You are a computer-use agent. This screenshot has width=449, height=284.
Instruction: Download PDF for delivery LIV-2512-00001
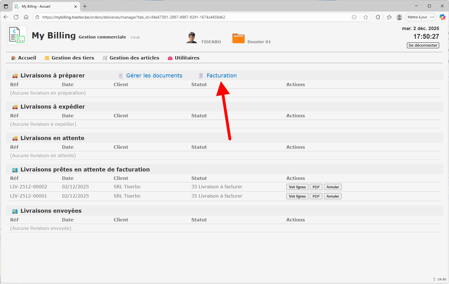pyautogui.click(x=316, y=196)
